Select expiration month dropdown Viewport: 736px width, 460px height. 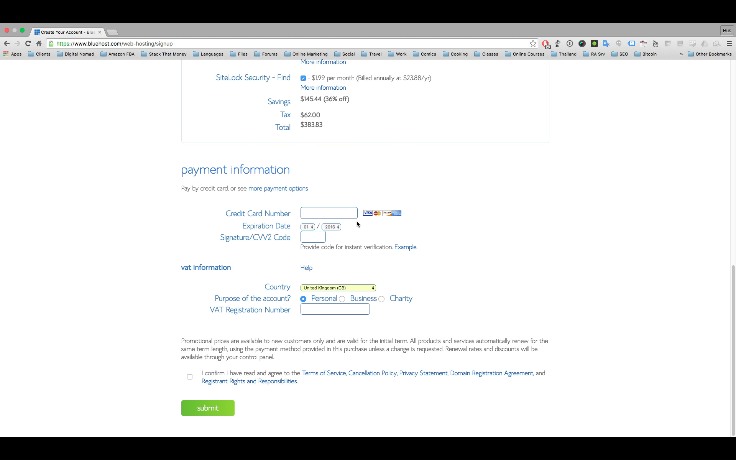(x=307, y=226)
